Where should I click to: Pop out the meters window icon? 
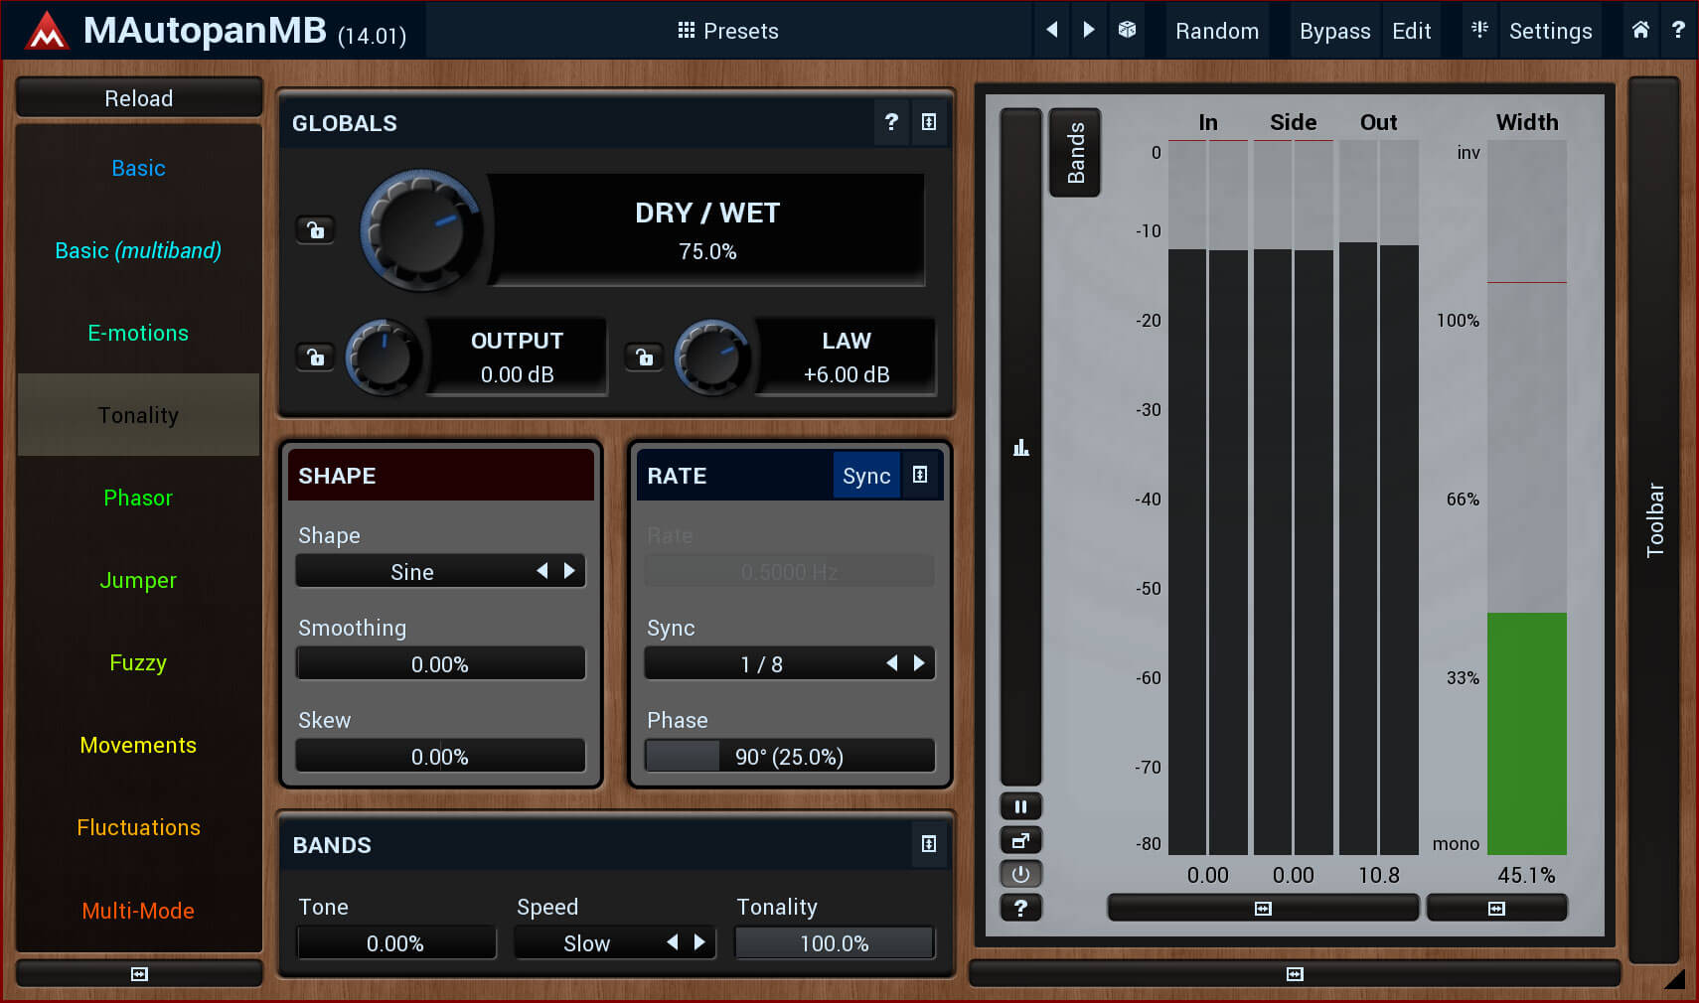point(1020,840)
